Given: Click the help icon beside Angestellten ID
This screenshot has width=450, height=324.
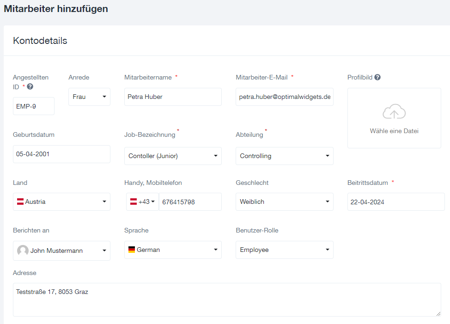Looking at the screenshot, I should [30, 86].
